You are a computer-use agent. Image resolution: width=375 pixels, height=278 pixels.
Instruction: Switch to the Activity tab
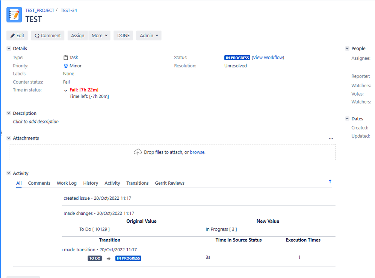[112, 183]
